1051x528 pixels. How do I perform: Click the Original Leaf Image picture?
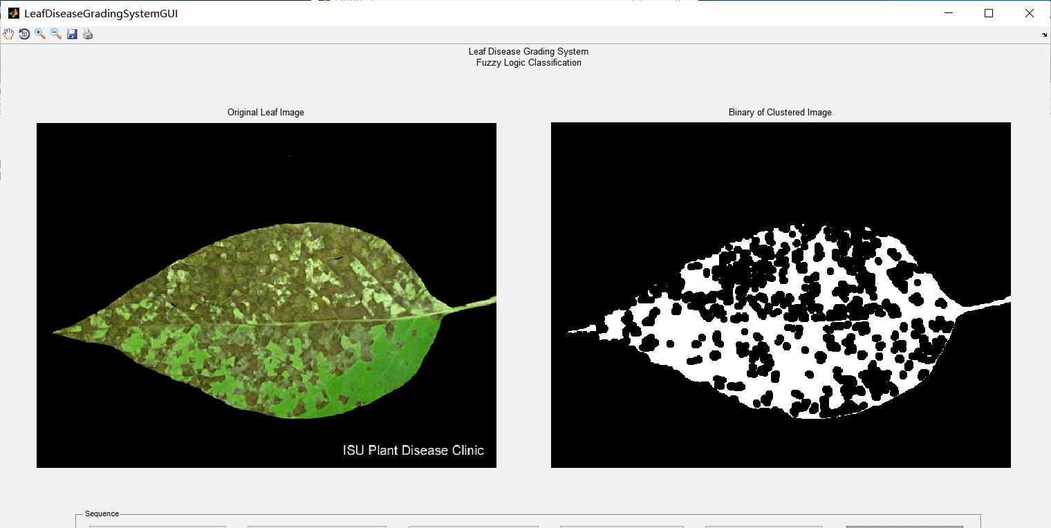(266, 295)
